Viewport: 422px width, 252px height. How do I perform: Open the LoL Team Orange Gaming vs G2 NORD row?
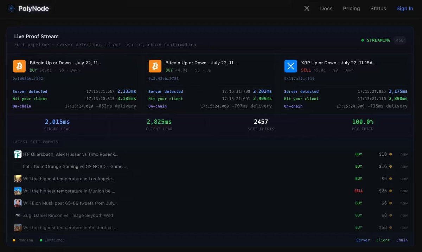tap(211, 167)
